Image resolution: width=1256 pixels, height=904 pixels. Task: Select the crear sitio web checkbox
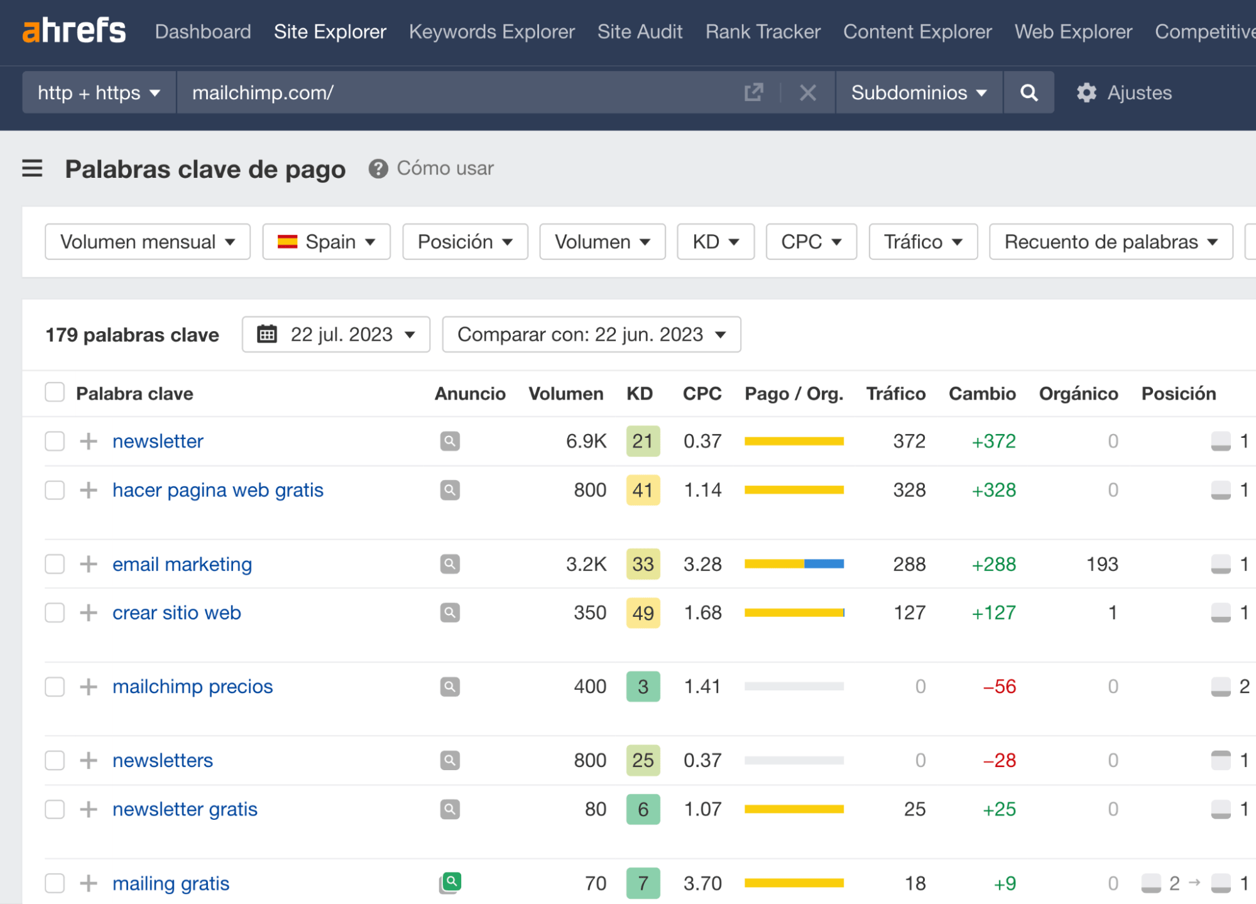55,613
